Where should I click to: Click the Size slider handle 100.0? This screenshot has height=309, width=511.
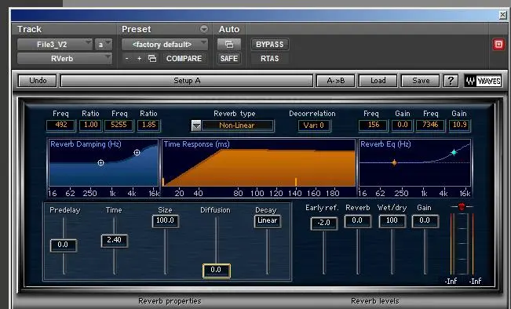[165, 221]
